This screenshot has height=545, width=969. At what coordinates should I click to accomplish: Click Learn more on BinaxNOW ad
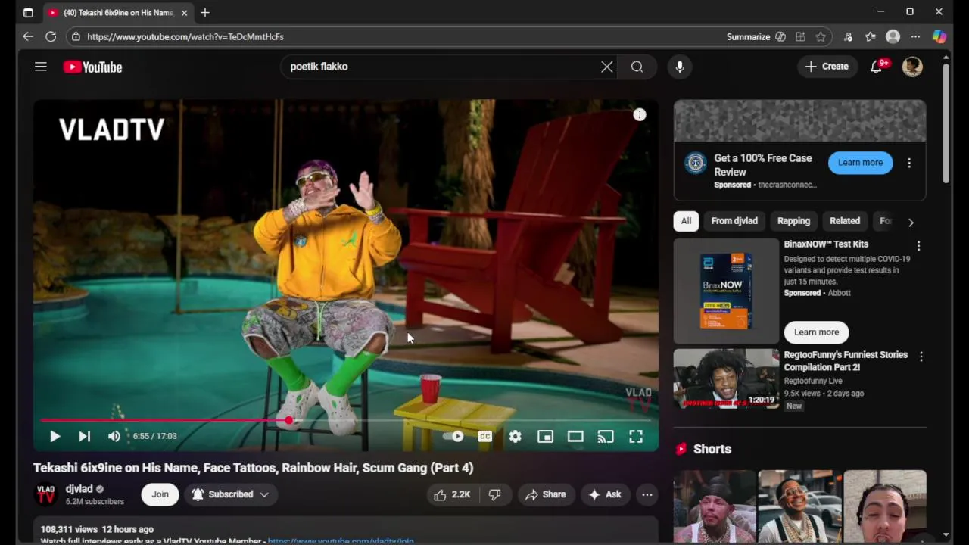tap(816, 332)
